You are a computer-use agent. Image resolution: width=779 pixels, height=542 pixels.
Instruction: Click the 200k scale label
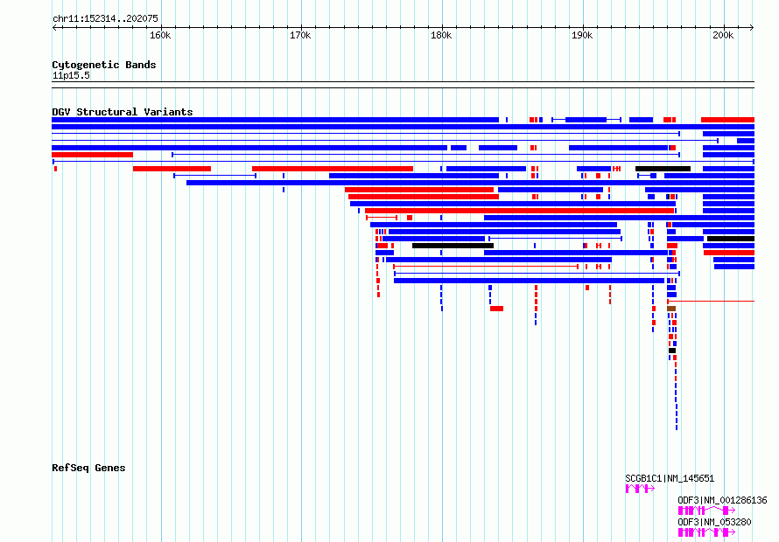[x=723, y=35]
